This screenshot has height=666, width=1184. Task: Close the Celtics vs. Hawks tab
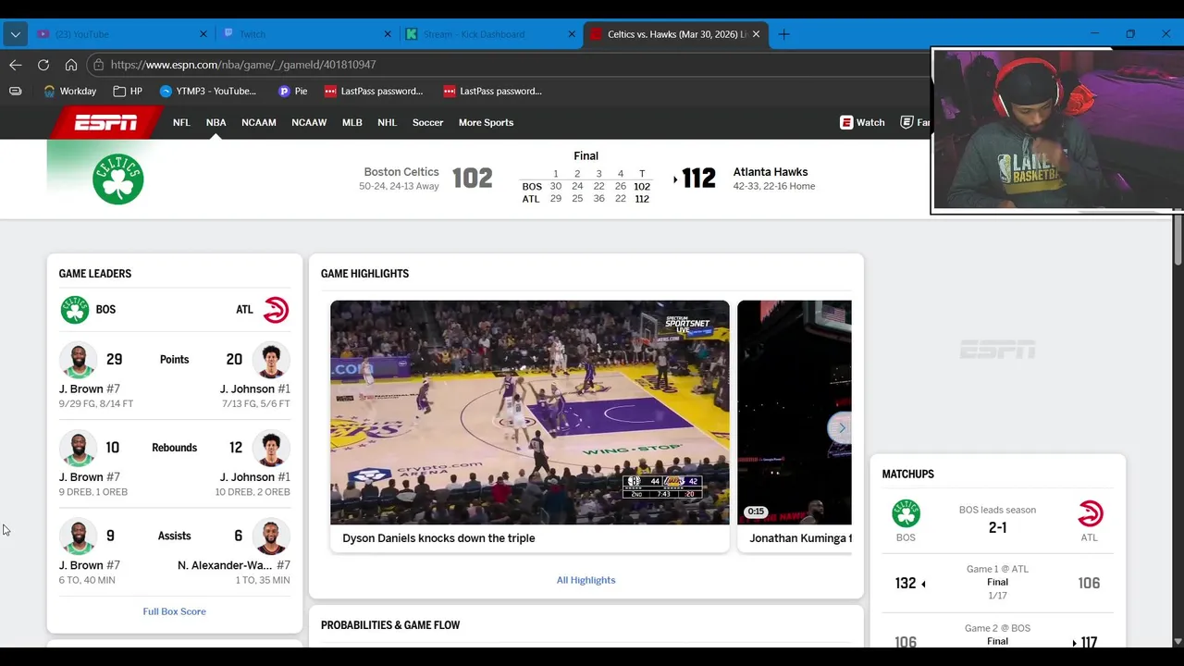tap(756, 34)
